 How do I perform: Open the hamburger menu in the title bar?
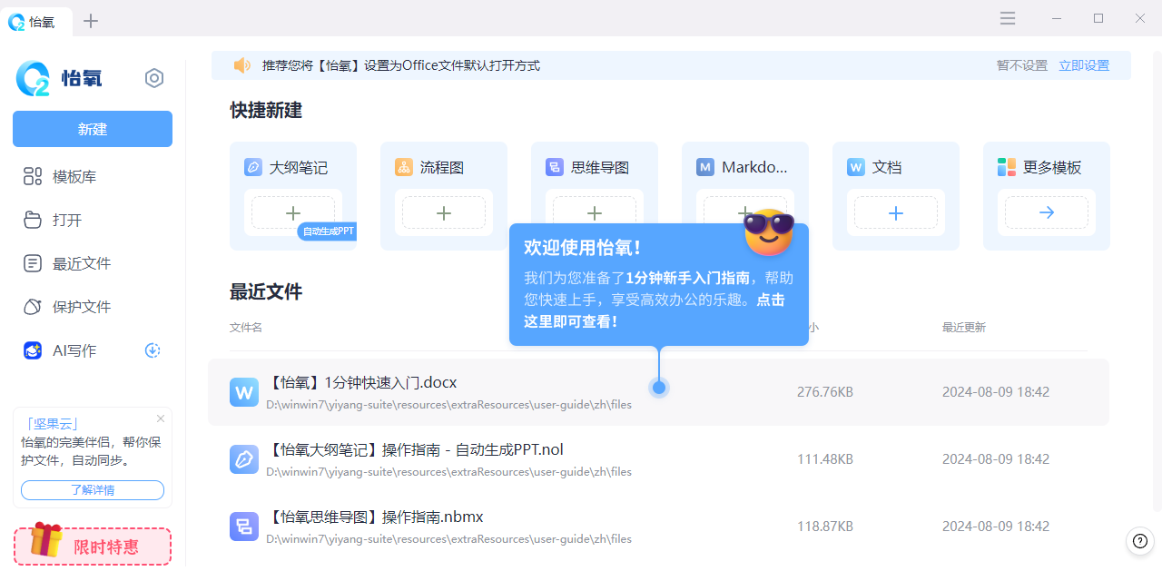click(1007, 17)
